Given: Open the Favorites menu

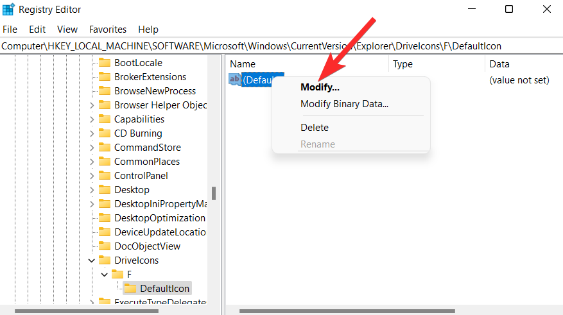Looking at the screenshot, I should tap(108, 30).
